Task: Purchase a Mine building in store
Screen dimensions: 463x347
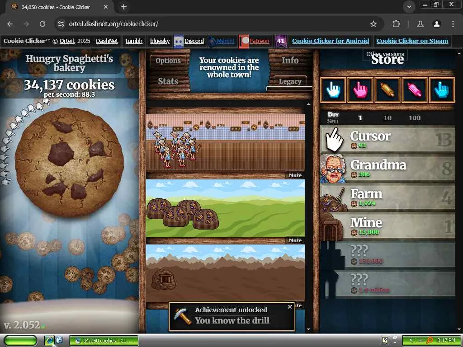Action: coord(387,226)
